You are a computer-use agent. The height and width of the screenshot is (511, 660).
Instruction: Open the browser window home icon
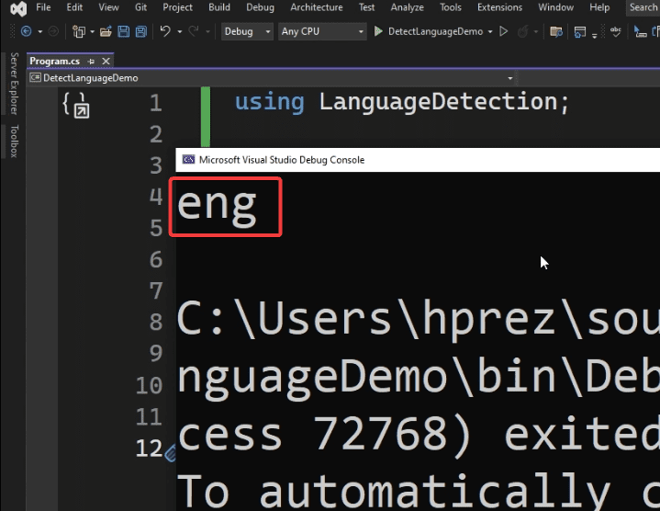point(580,31)
